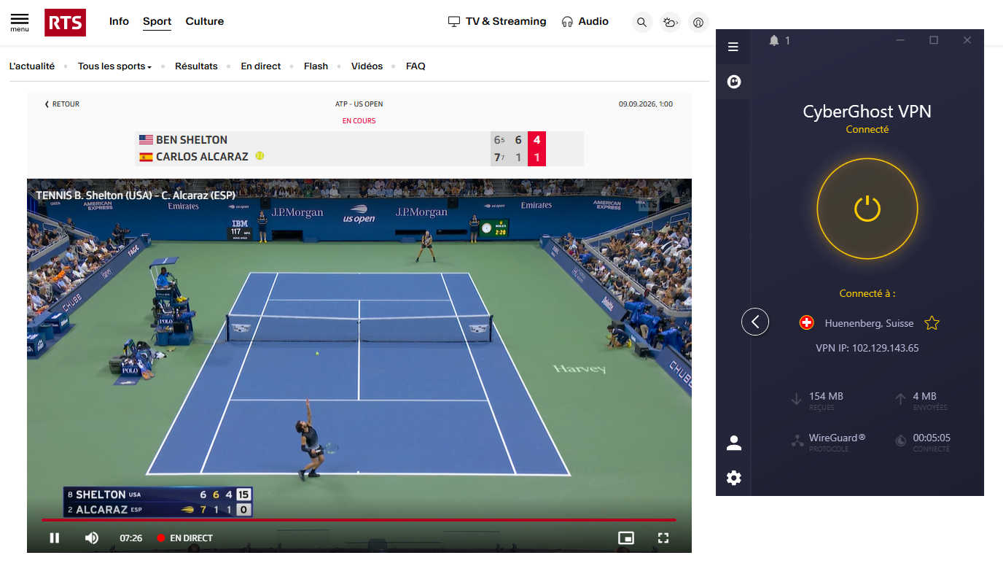This screenshot has height=566, width=1003.
Task: Enable picture-in-picture mode on video
Action: point(625,538)
